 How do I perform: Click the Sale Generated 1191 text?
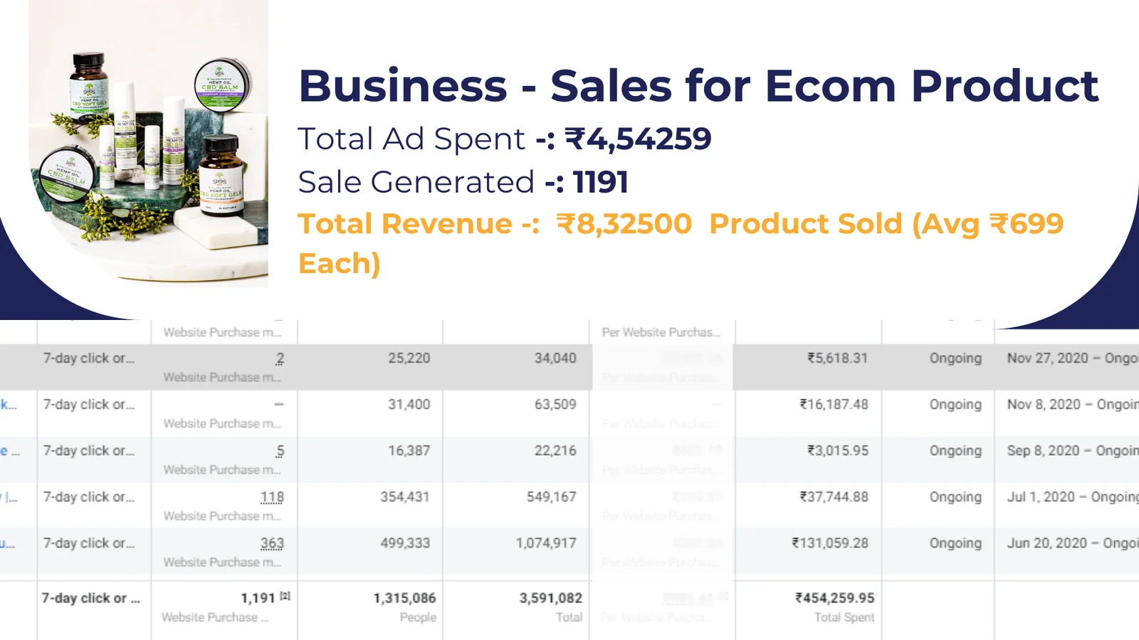pyautogui.click(x=463, y=182)
